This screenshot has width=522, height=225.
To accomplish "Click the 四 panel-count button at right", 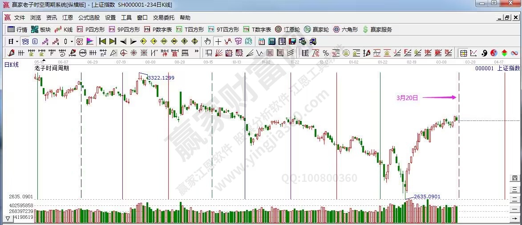I will coord(514,178).
